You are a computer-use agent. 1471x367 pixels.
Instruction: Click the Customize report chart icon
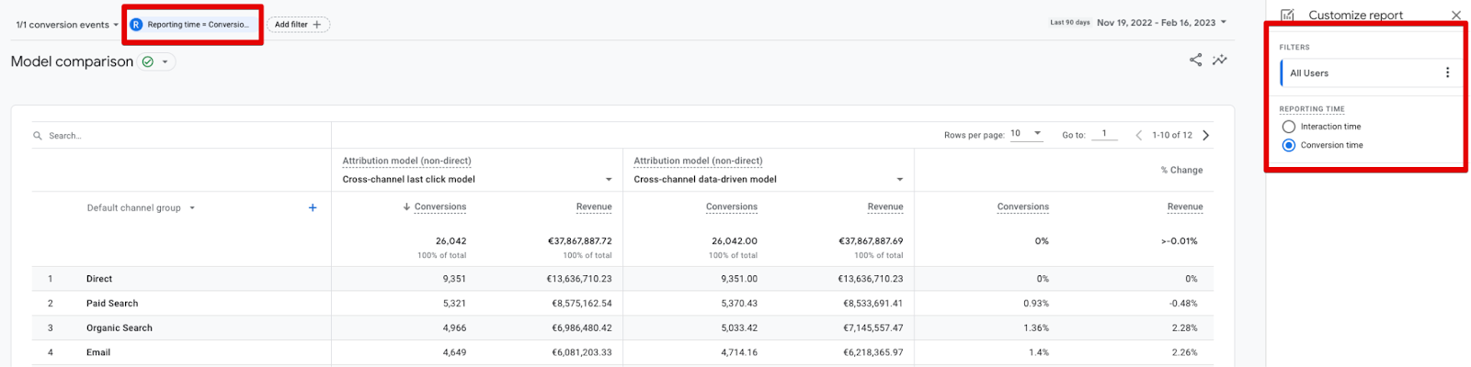[1287, 16]
